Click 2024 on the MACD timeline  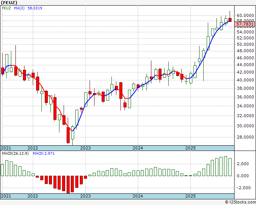pyautogui.click(x=138, y=196)
